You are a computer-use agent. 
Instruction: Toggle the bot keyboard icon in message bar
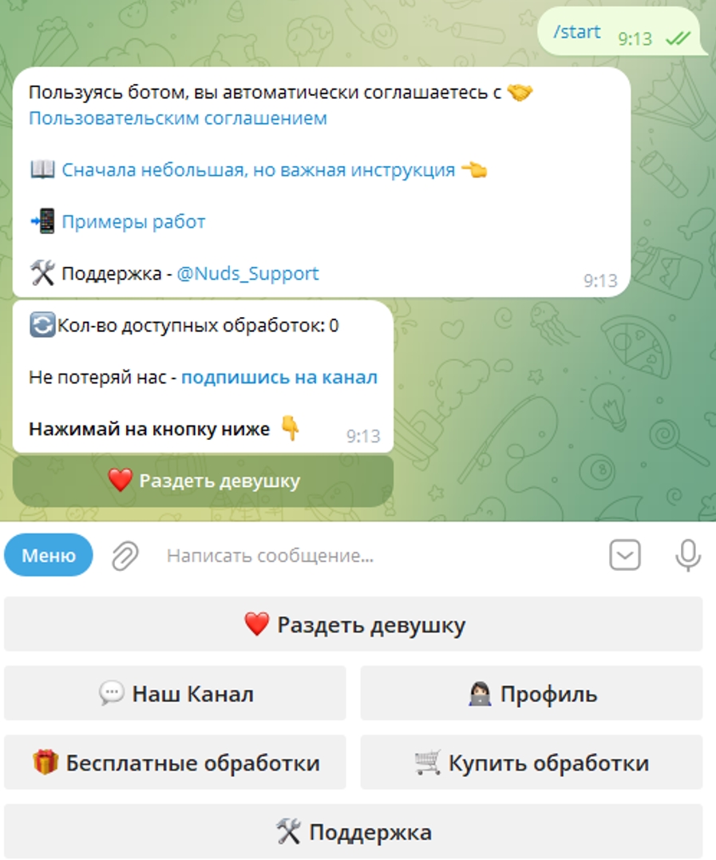coord(625,555)
